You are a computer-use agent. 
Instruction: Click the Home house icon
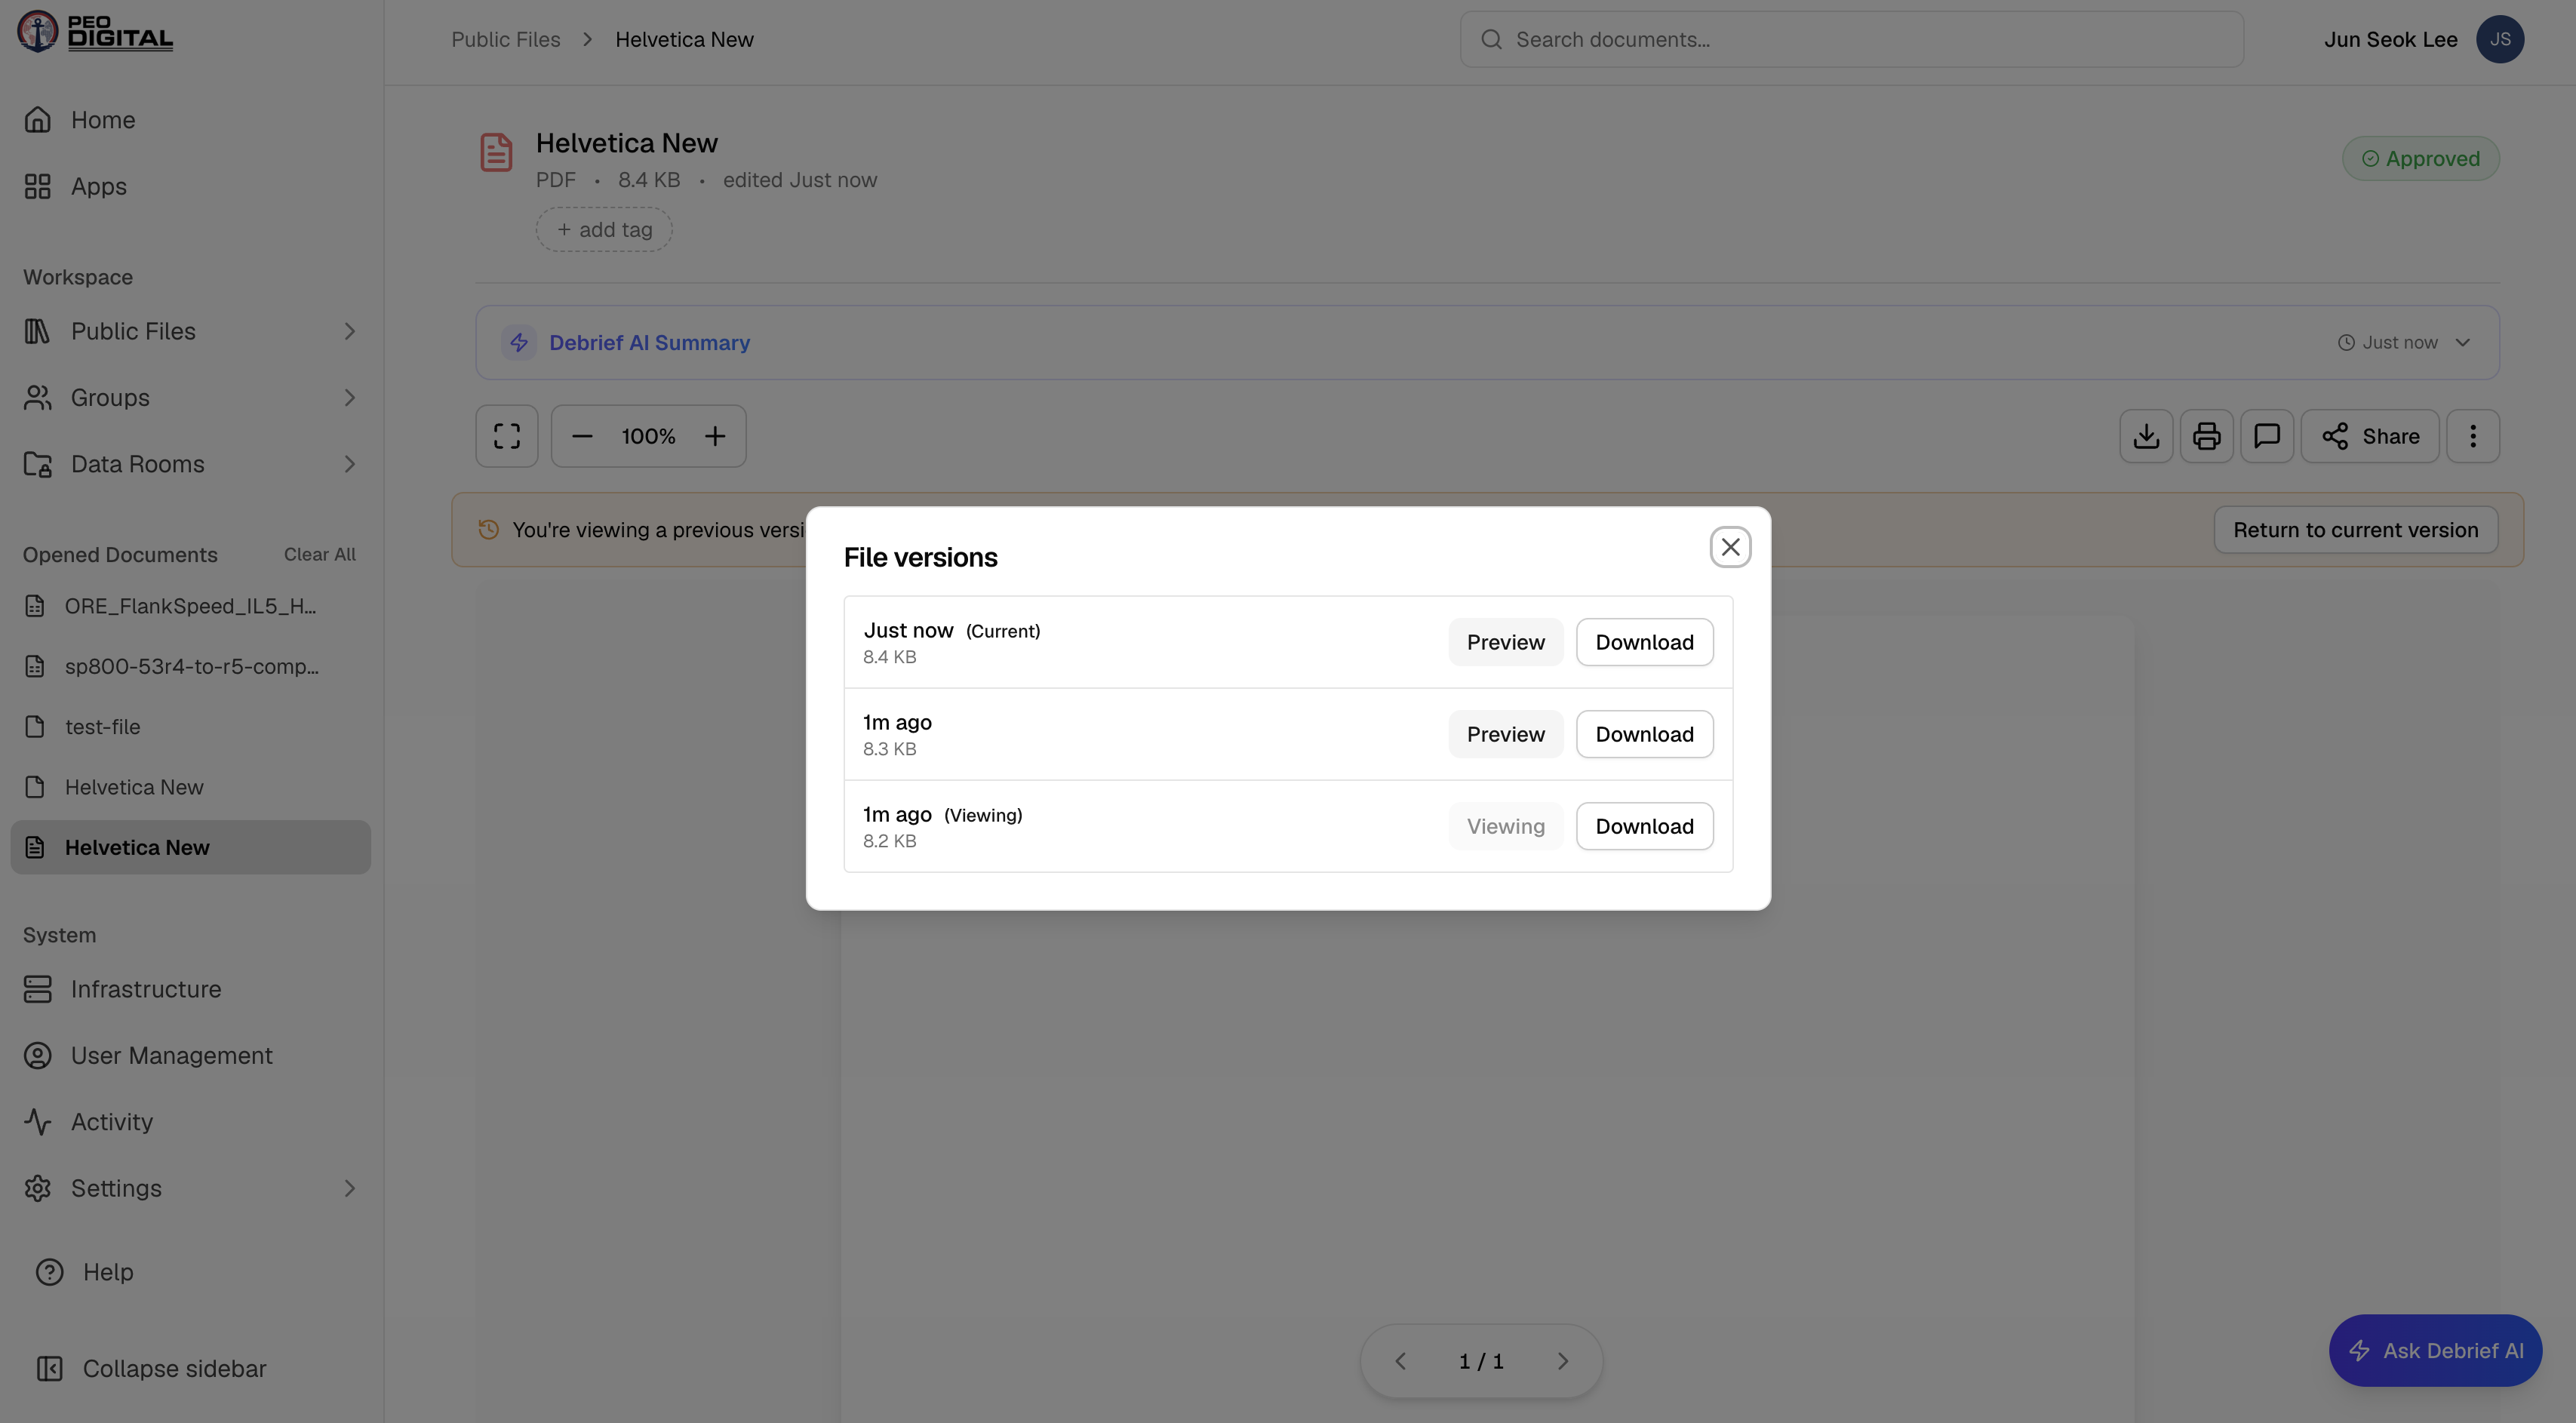(38, 120)
